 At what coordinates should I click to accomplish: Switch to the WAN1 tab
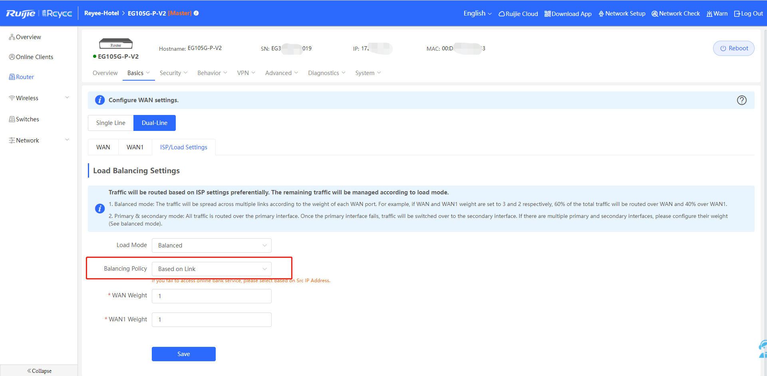(x=135, y=147)
